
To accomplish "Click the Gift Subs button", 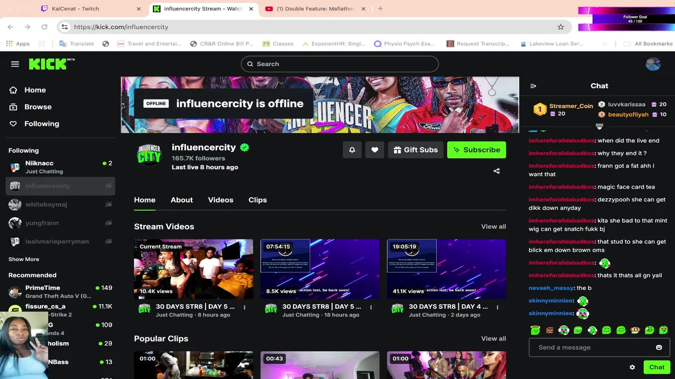I will click(416, 150).
